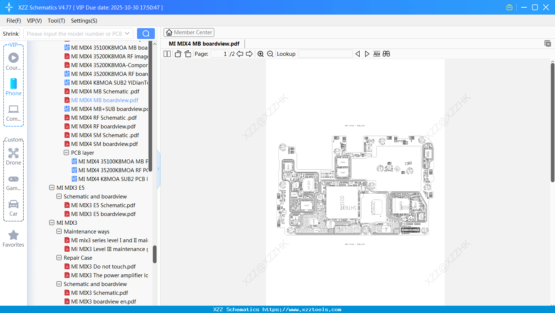Click the Abi text-match toggle in toolbar
The width and height of the screenshot is (555, 313).
pos(376,54)
